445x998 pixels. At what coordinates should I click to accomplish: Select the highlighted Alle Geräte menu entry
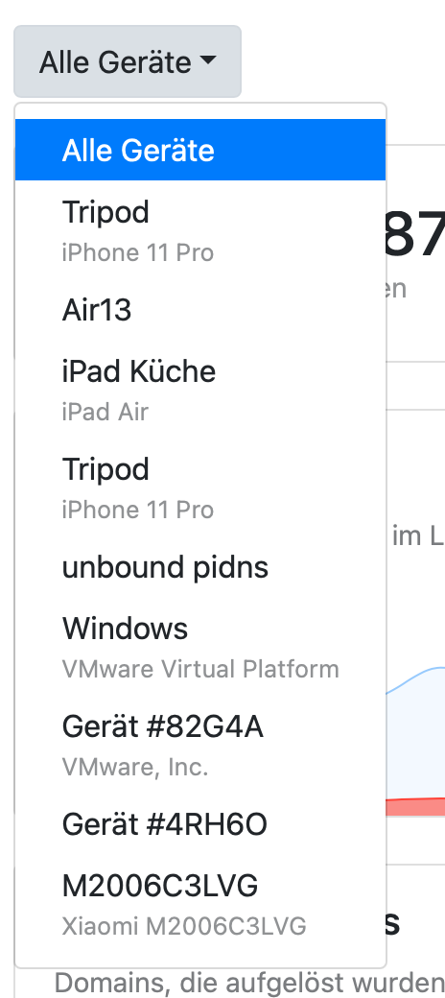pyautogui.click(x=200, y=150)
